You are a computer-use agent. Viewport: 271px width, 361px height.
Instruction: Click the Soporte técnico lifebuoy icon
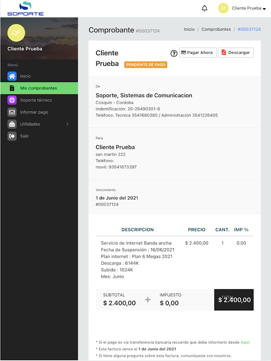[x=12, y=100]
